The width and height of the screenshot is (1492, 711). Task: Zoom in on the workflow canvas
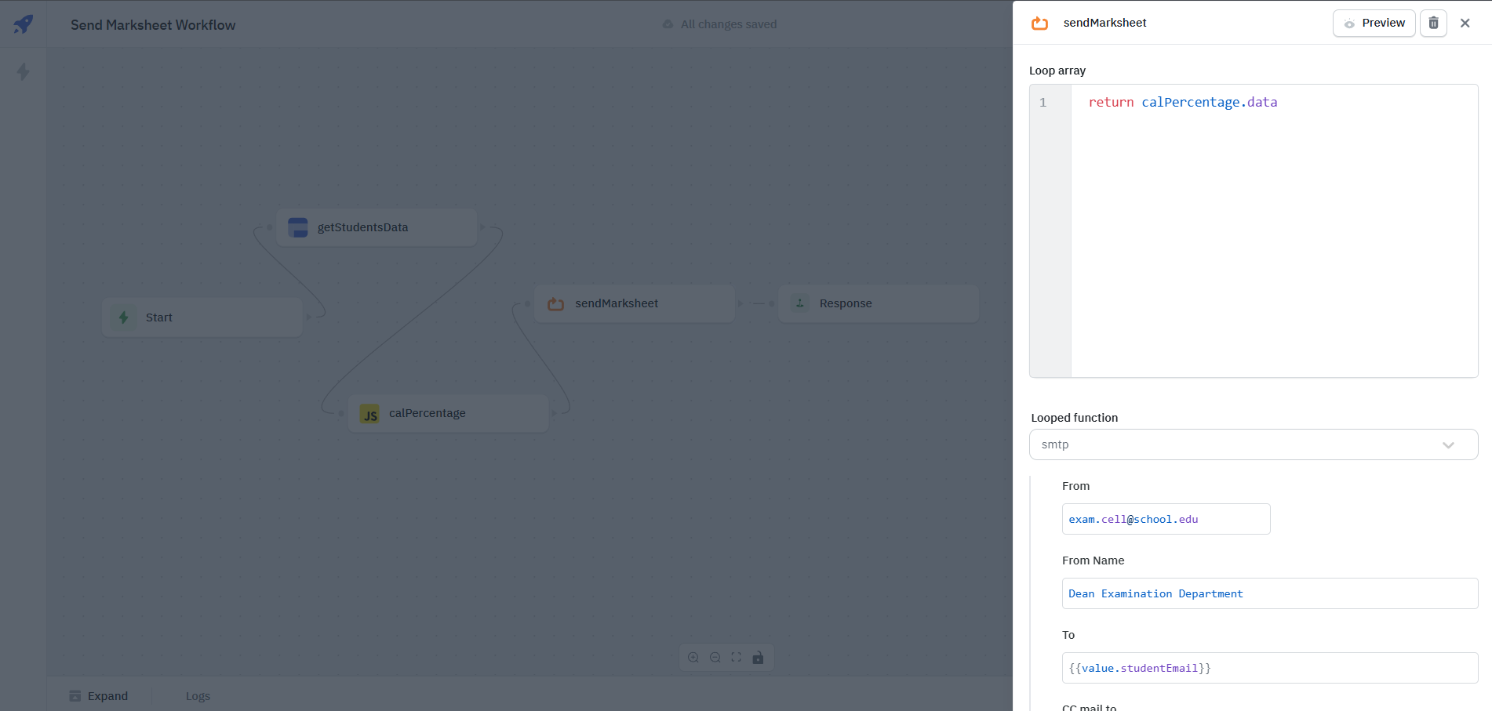[x=693, y=658]
